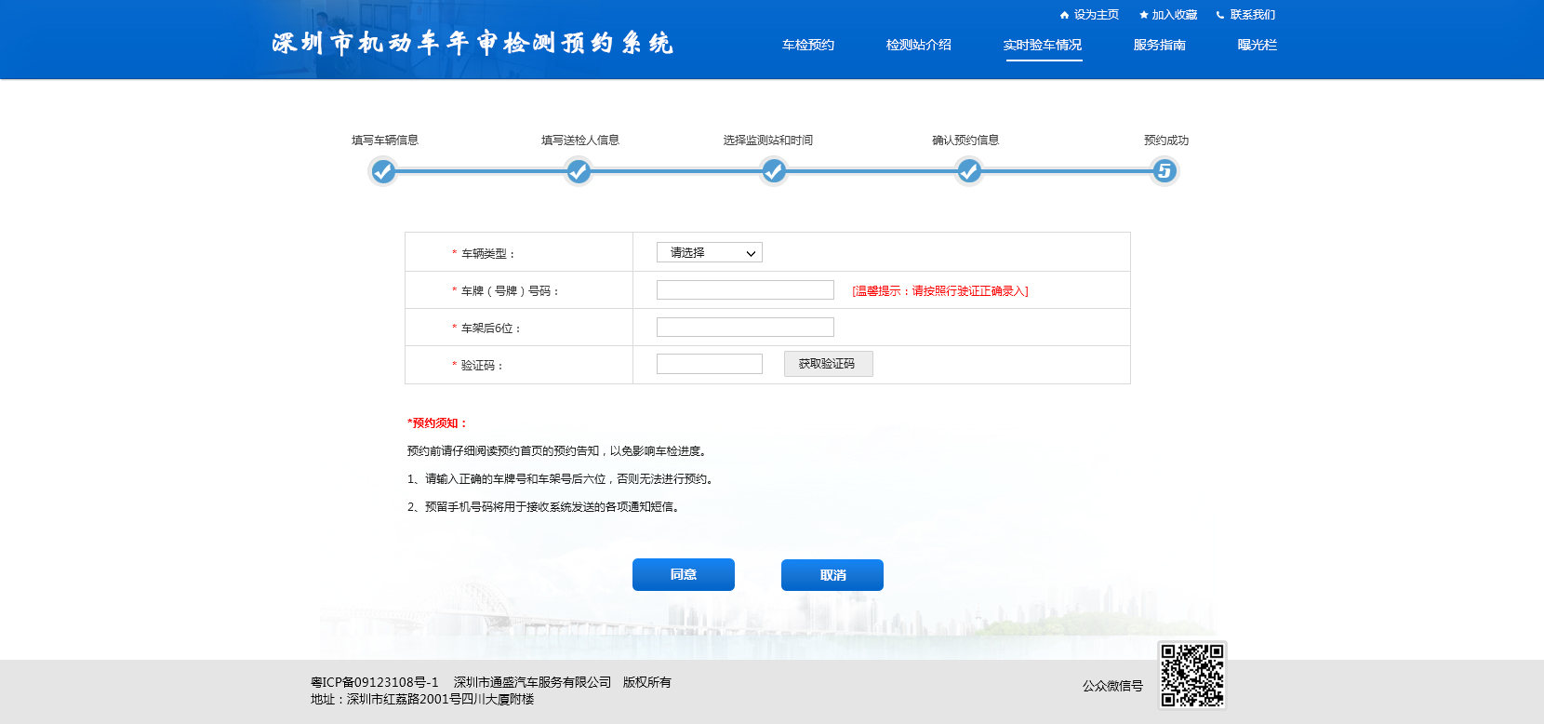Visit the 曝光栏 section
The width and height of the screenshot is (1544, 724).
tap(1257, 45)
